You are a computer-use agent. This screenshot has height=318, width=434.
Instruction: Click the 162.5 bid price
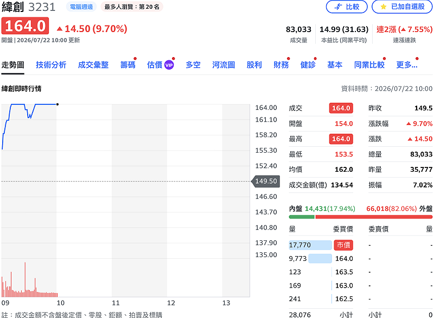pyautogui.click(x=344, y=299)
